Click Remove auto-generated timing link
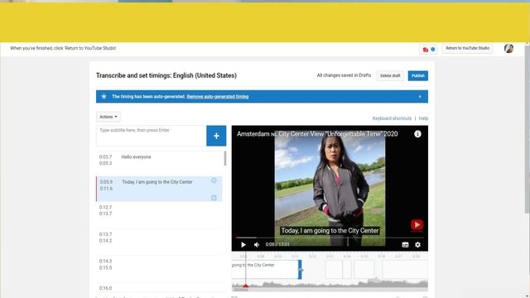The image size is (530, 298). (217, 97)
